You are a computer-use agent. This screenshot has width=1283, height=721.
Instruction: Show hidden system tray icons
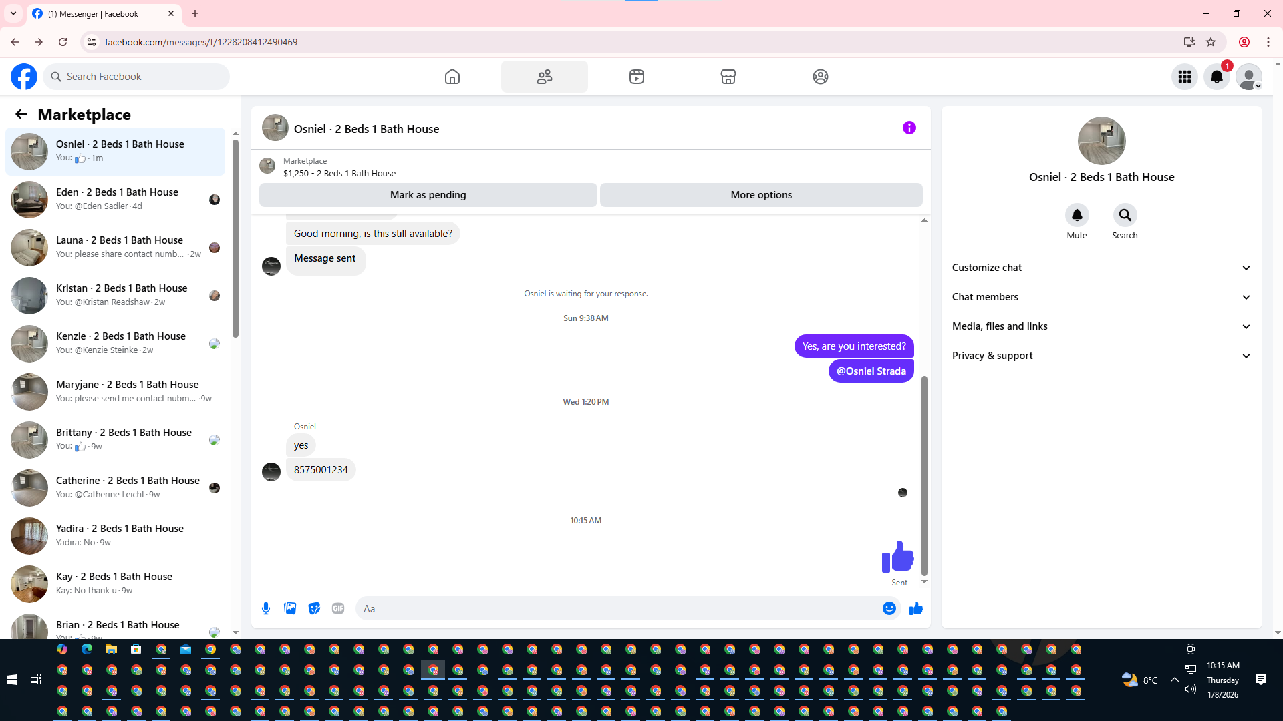click(x=1174, y=680)
